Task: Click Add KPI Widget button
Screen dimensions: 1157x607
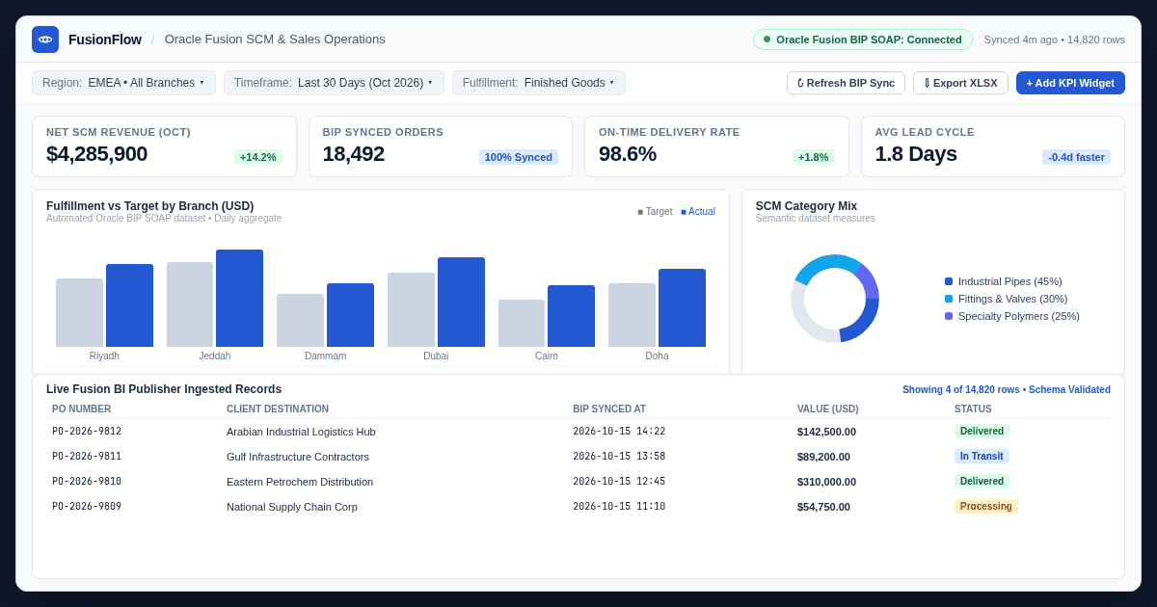Action: (x=1070, y=83)
